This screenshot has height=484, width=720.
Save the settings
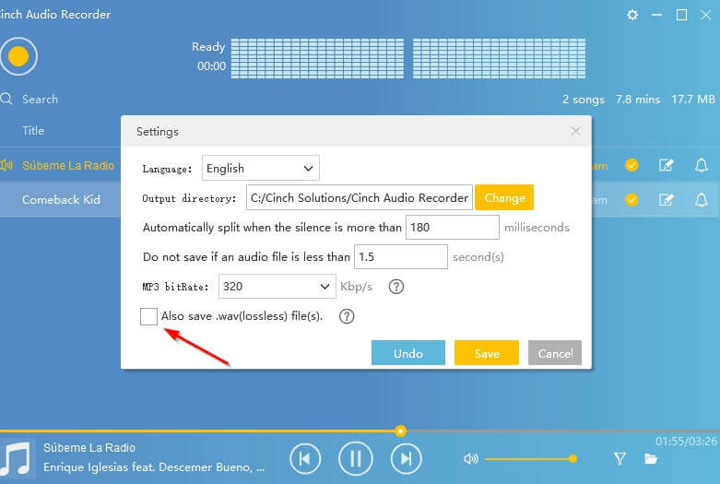(487, 353)
